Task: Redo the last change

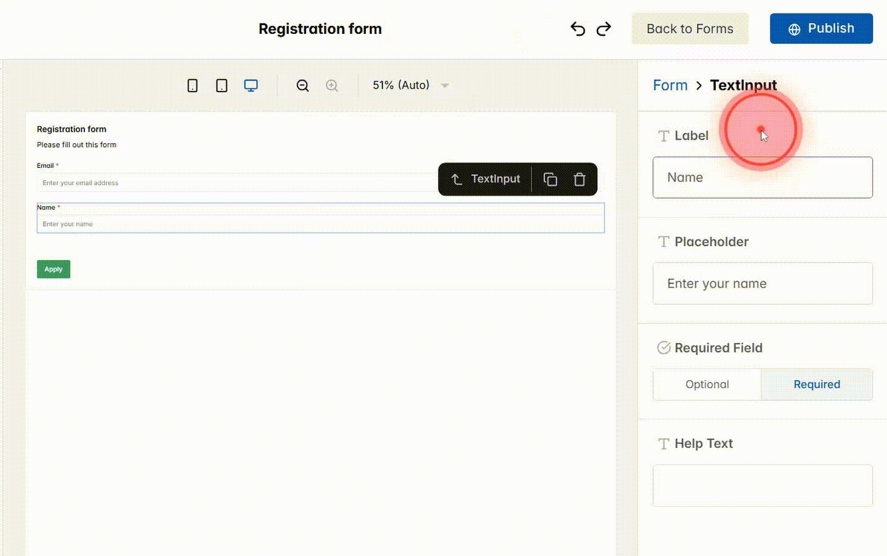Action: tap(604, 28)
